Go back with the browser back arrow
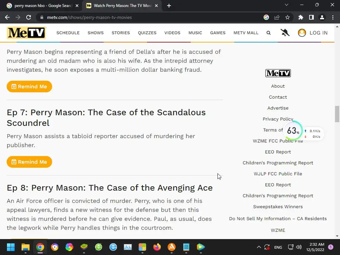This screenshot has width=340, height=255. tap(7, 17)
